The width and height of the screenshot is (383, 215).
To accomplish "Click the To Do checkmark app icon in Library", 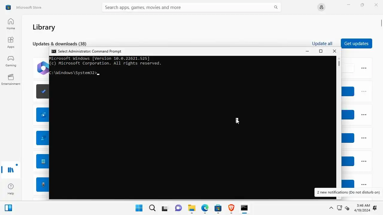I will point(42,91).
